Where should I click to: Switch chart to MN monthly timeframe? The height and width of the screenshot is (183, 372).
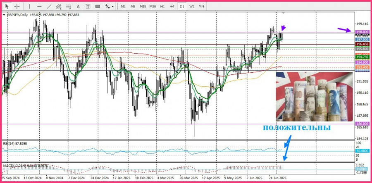(x=201, y=6)
